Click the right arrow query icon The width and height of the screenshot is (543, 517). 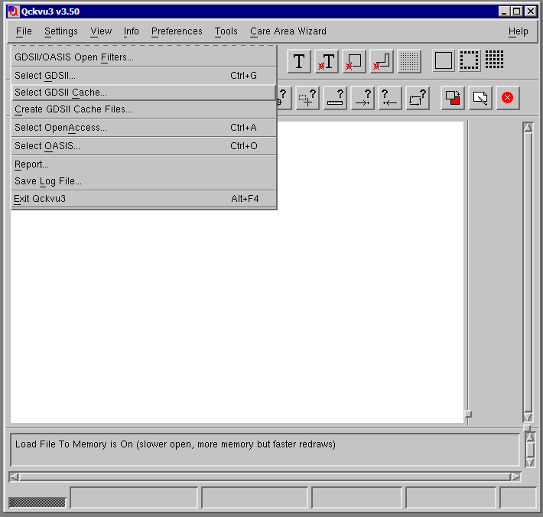click(363, 98)
